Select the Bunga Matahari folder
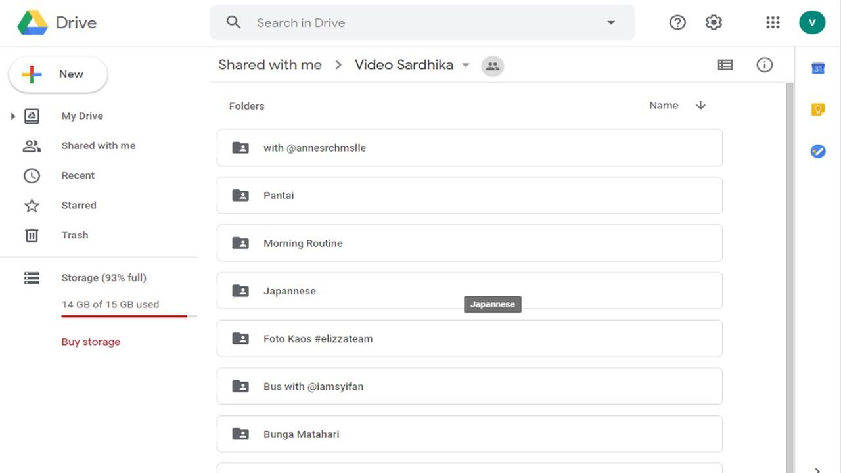This screenshot has width=841, height=473. coord(470,434)
